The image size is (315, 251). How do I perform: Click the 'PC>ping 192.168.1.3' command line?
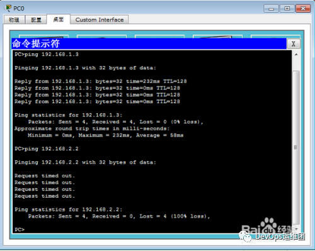[47, 55]
